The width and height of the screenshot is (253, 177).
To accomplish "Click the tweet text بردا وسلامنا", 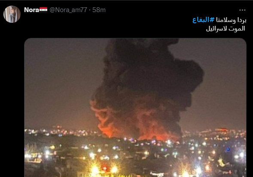I will pyautogui.click(x=231, y=20).
